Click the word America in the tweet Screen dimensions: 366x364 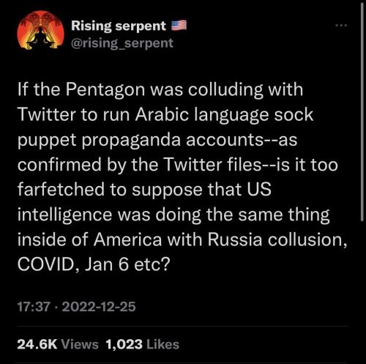click(x=128, y=240)
